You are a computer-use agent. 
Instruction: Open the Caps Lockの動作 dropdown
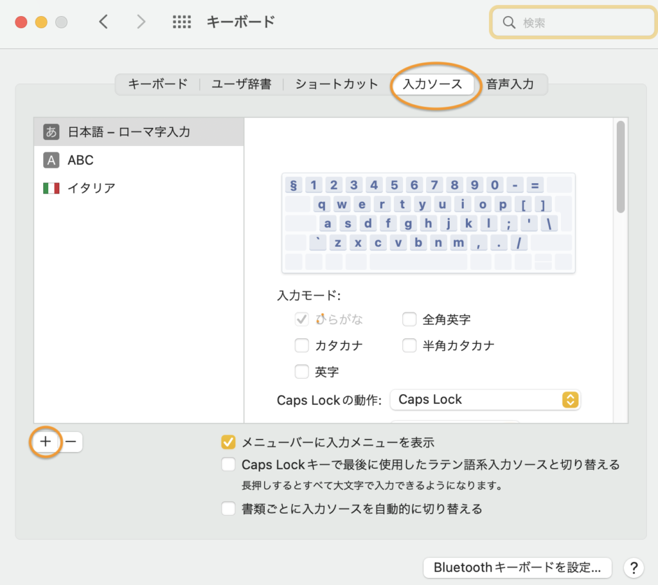486,399
